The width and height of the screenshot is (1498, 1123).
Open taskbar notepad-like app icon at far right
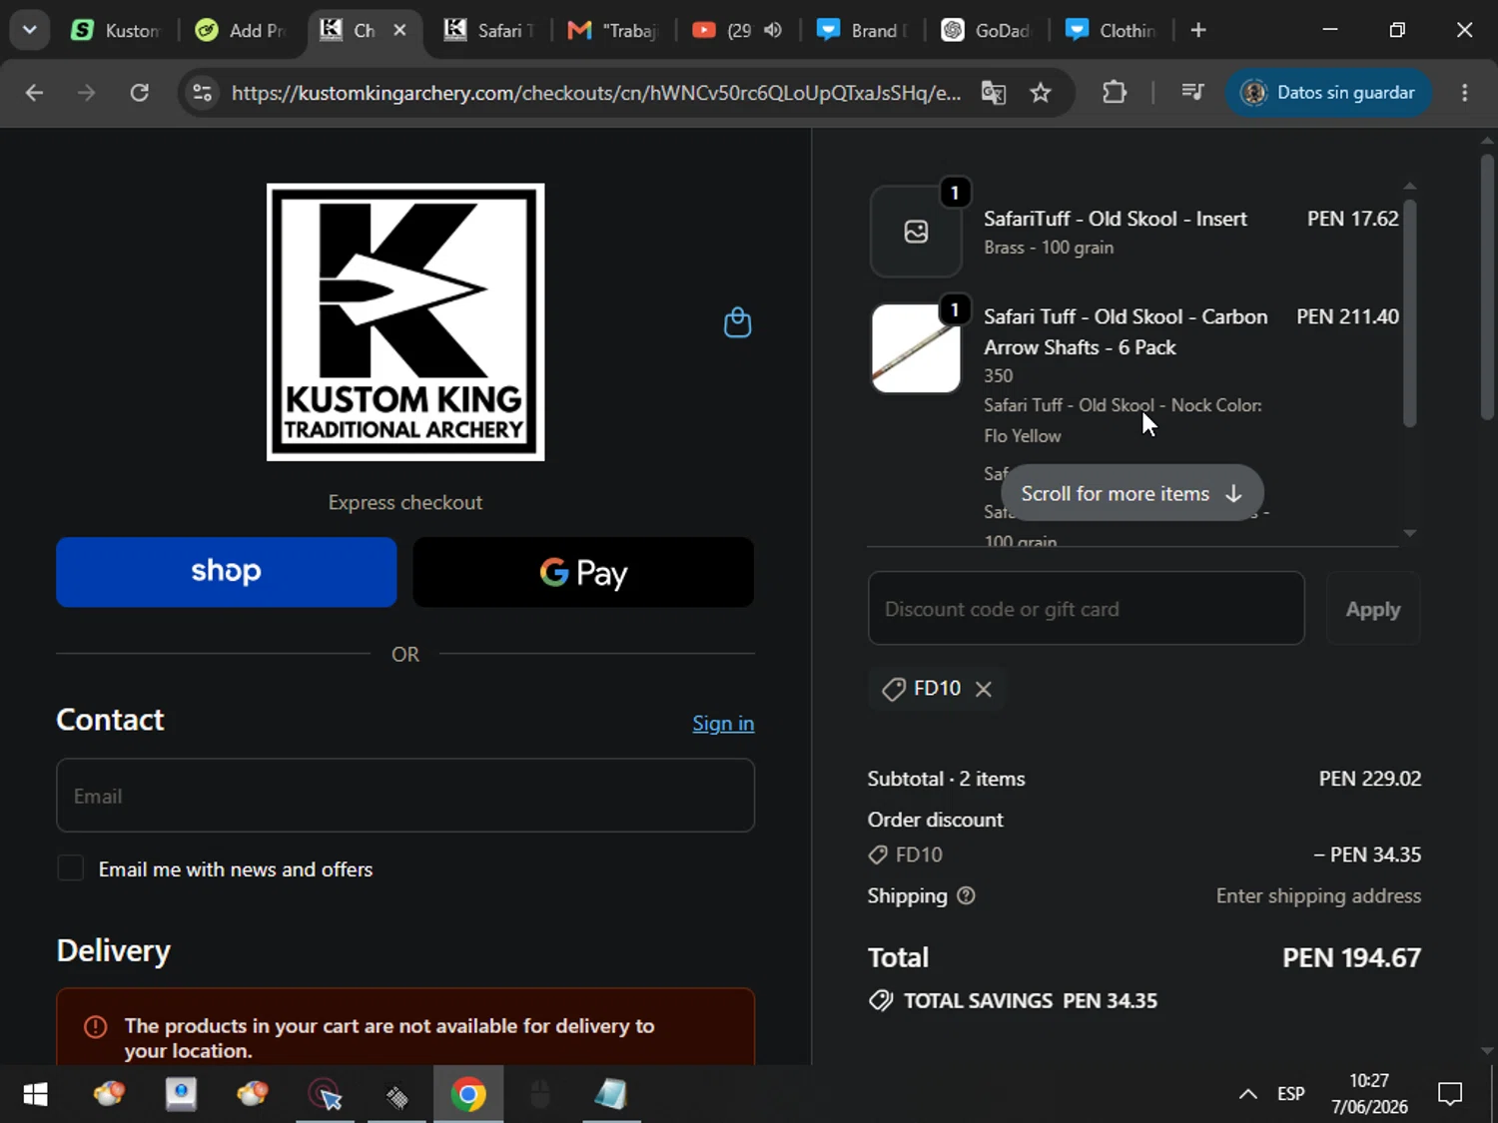pos(611,1094)
